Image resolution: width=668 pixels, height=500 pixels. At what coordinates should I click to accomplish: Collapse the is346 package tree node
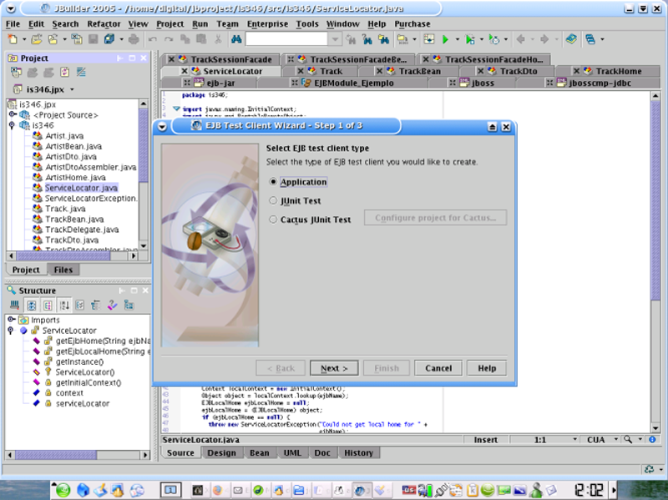click(x=11, y=125)
